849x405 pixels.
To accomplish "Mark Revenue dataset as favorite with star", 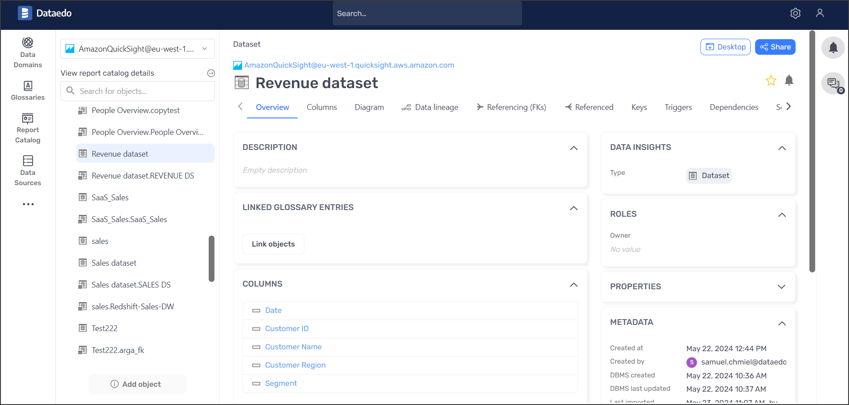I will (x=771, y=81).
